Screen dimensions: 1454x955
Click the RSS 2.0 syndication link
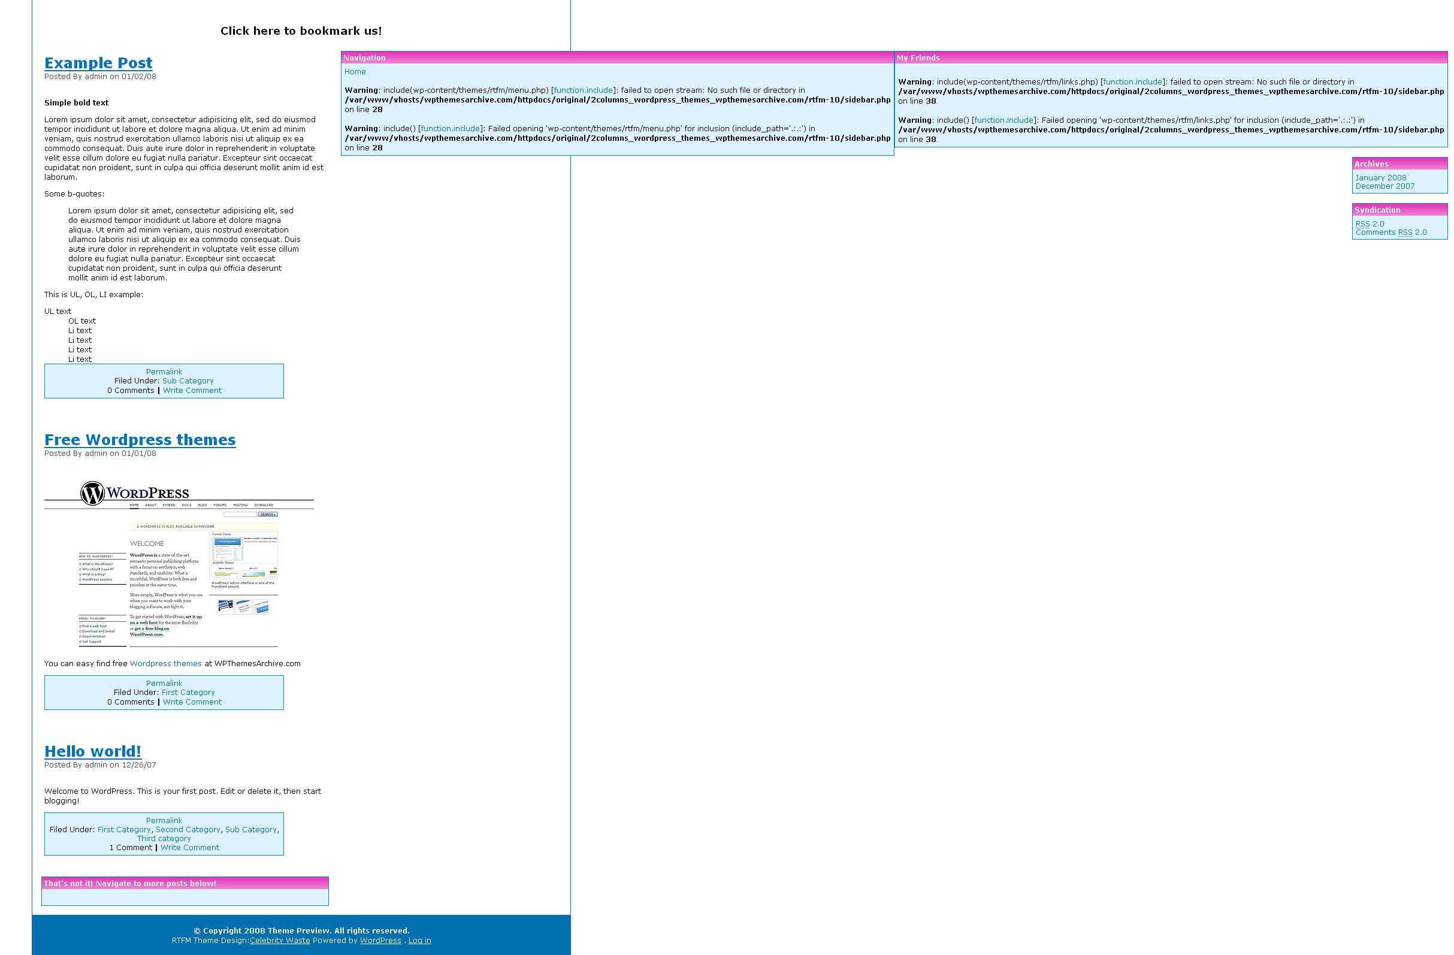(1370, 224)
